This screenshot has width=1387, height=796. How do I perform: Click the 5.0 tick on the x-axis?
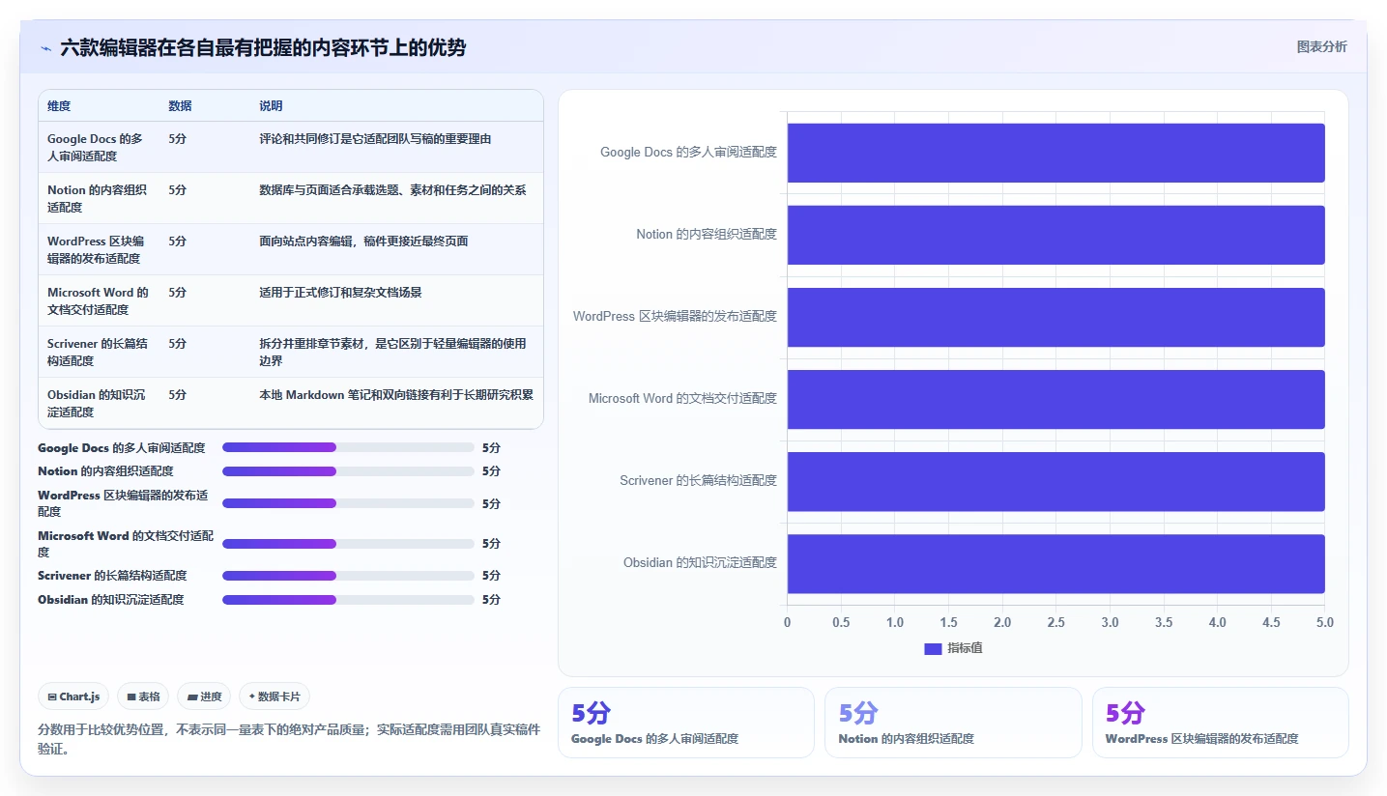(x=1324, y=623)
